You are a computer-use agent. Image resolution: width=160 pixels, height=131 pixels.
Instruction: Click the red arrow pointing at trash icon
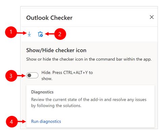(50, 34)
